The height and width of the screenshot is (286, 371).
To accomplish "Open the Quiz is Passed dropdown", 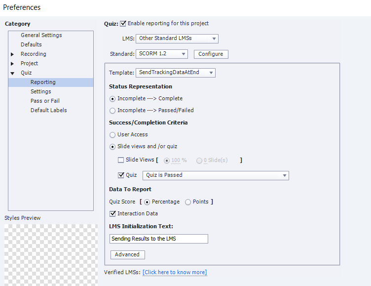I will pos(216,175).
